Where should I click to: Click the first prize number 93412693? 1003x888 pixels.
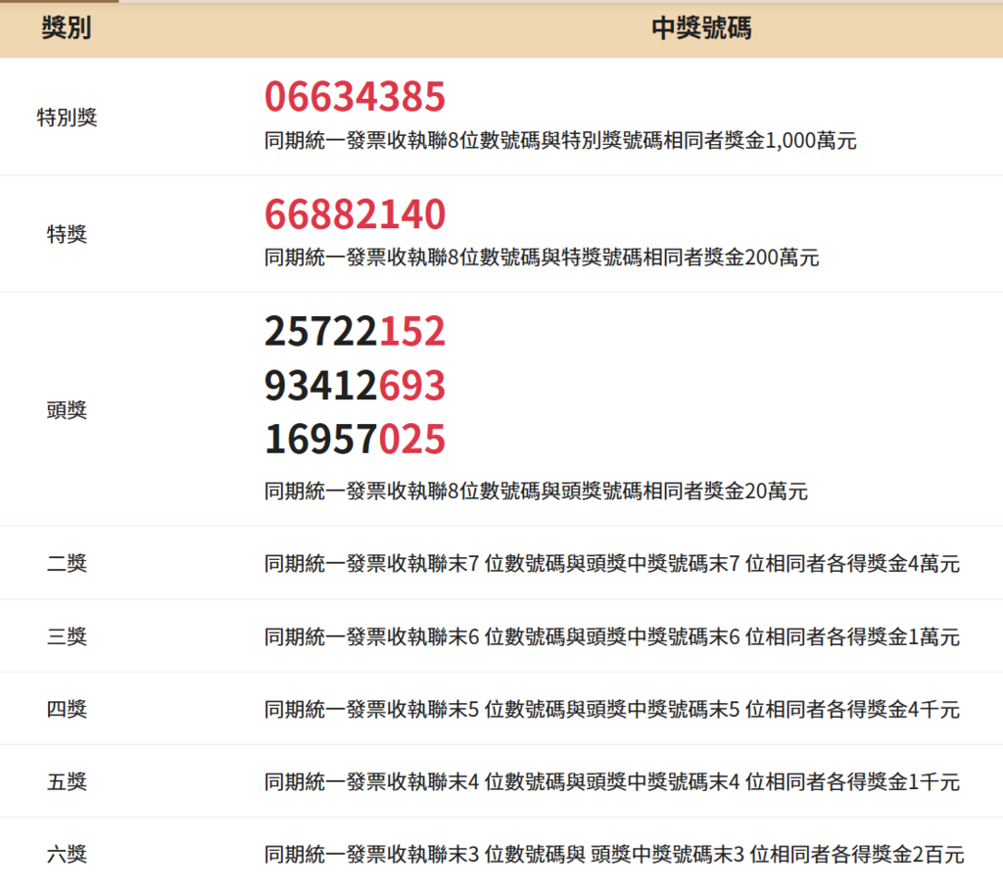pyautogui.click(x=355, y=386)
